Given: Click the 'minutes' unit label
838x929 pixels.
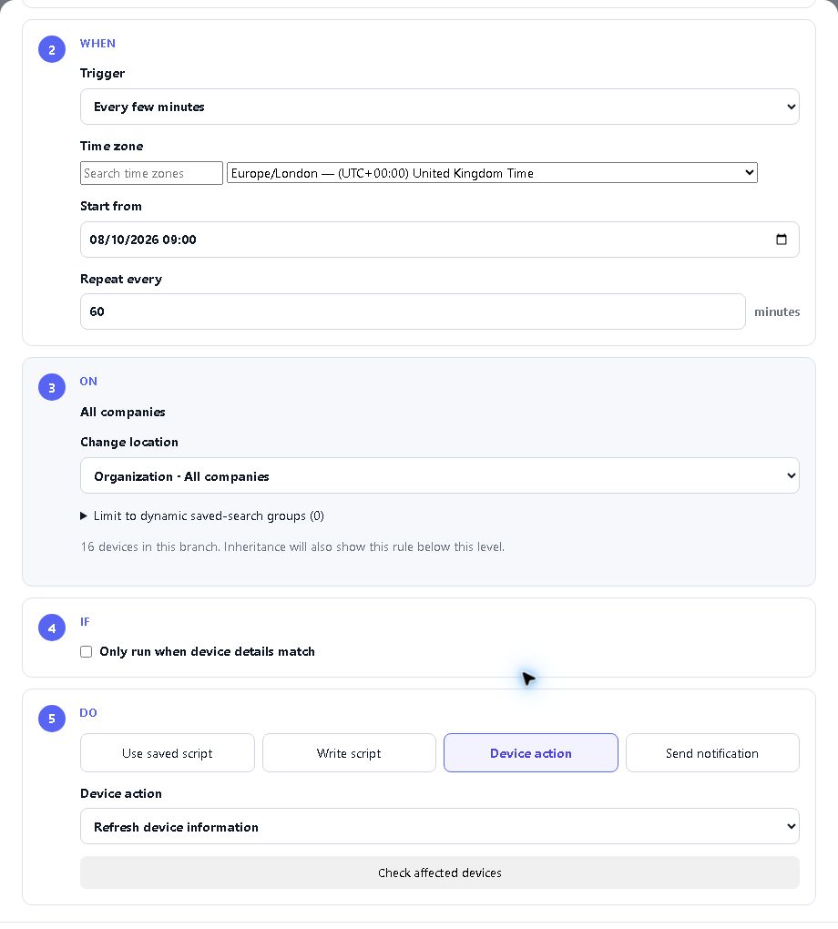Looking at the screenshot, I should 777,311.
